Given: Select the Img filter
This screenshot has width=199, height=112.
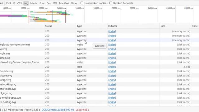Looking at the screenshot, I should (x=26, y=3).
